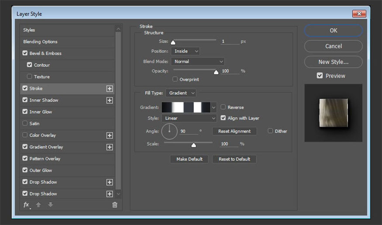Viewport: 382px width, 225px height.
Task: Open the Position dropdown set to Inside
Action: click(x=186, y=51)
